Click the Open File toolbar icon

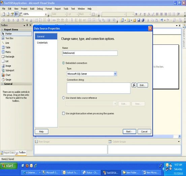click(134, 20)
